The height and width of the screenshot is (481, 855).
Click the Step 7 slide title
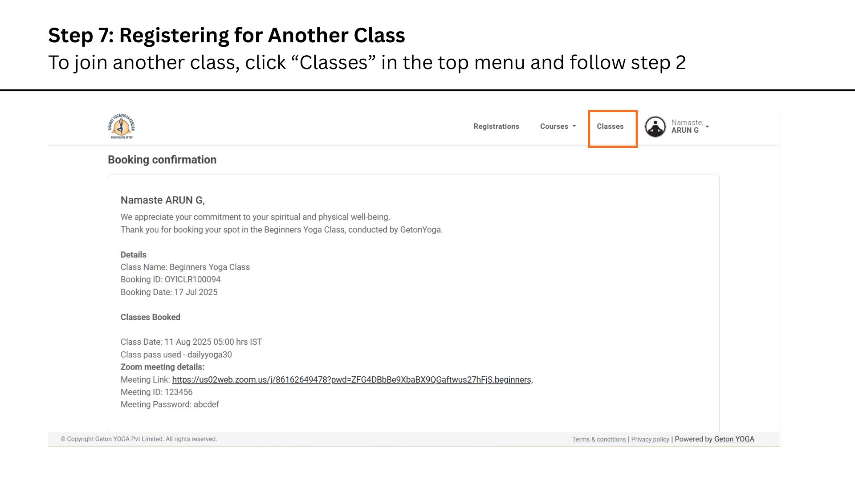227,35
